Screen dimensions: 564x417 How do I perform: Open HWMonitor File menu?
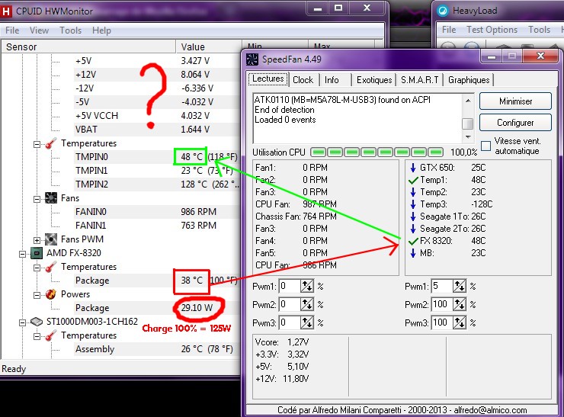(12, 30)
